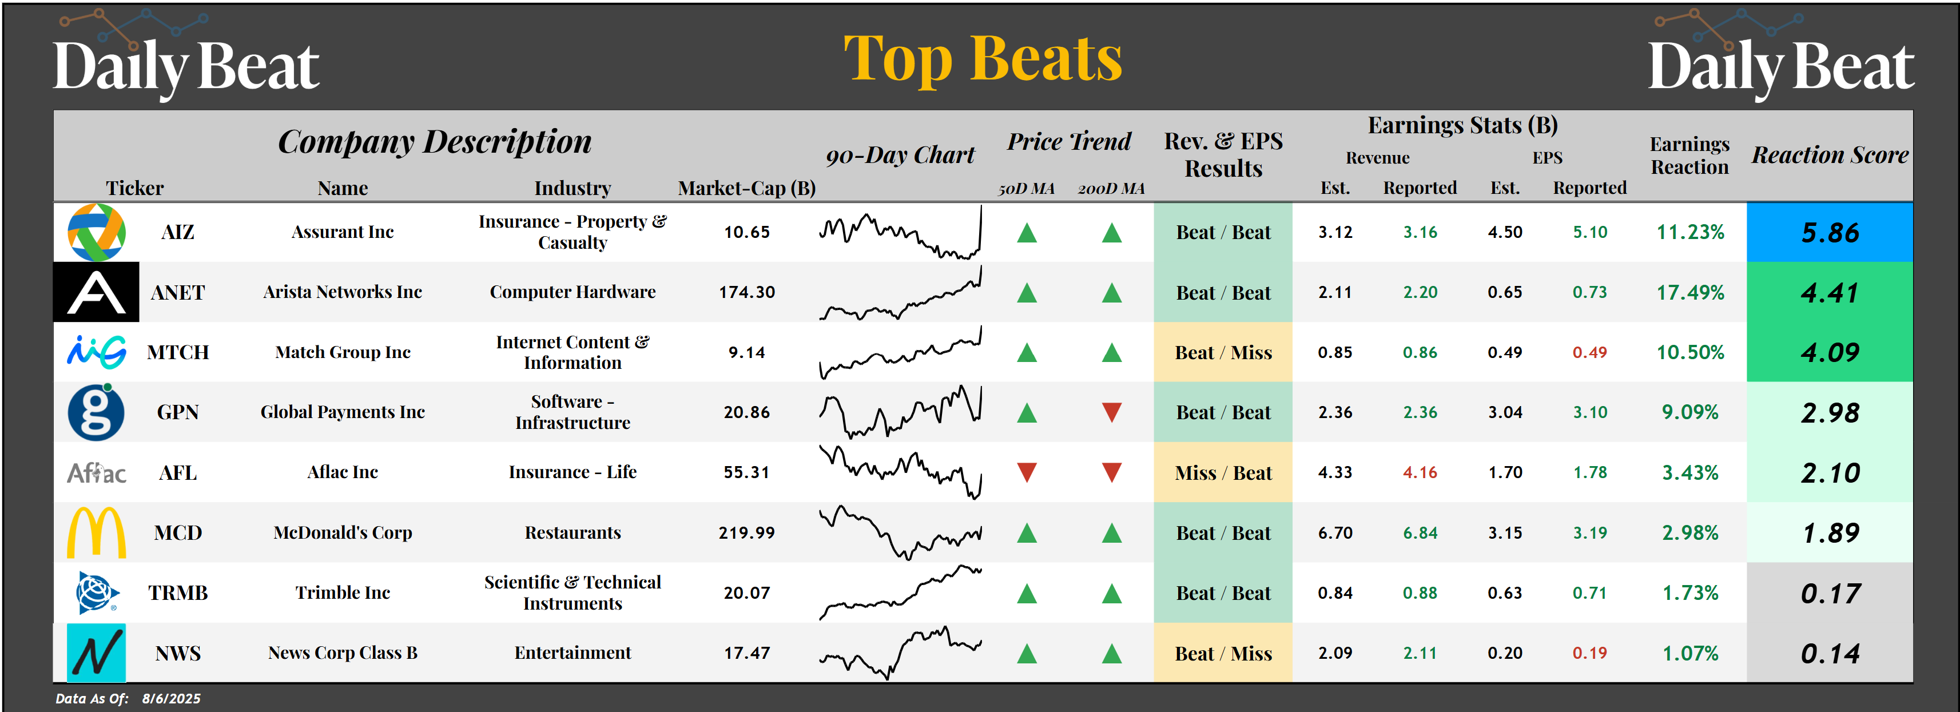The height and width of the screenshot is (712, 1960).
Task: Click the Arista Networks logo
Action: point(97,292)
